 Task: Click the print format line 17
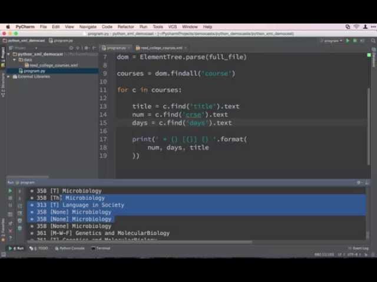click(190, 139)
